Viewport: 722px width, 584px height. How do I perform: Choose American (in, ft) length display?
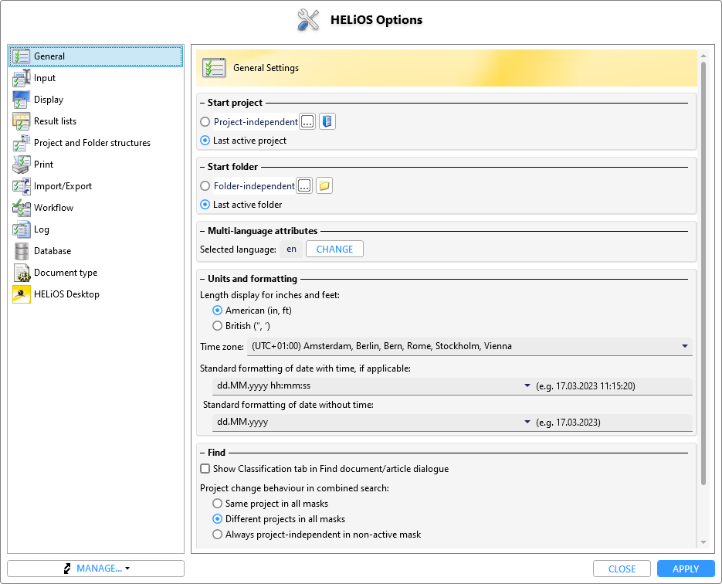[x=217, y=311]
